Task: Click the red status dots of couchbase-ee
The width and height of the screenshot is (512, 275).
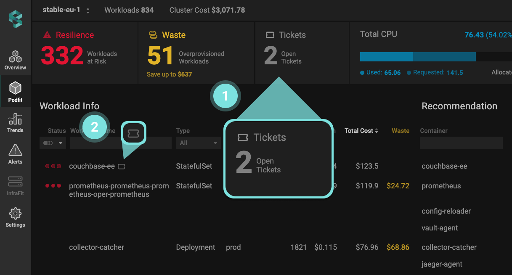Action: click(53, 166)
